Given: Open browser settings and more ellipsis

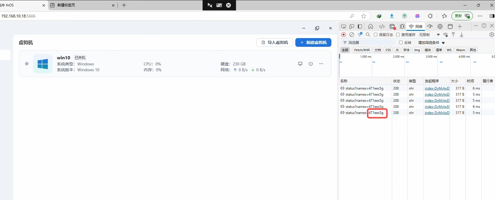Looking at the screenshot, I should [x=480, y=16].
